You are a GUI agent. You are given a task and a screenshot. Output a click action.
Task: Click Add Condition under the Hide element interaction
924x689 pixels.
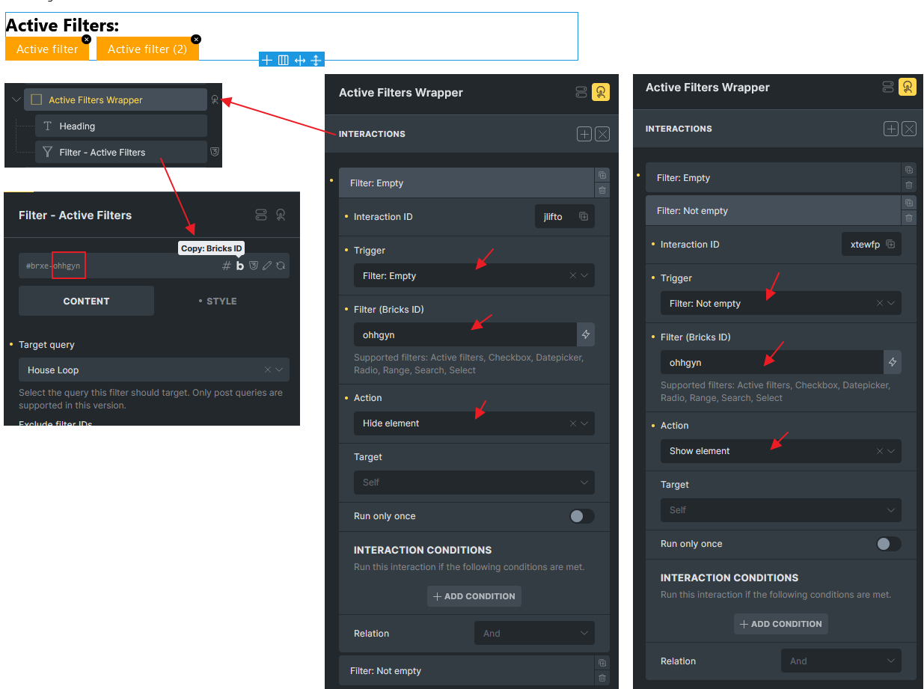[x=474, y=596]
